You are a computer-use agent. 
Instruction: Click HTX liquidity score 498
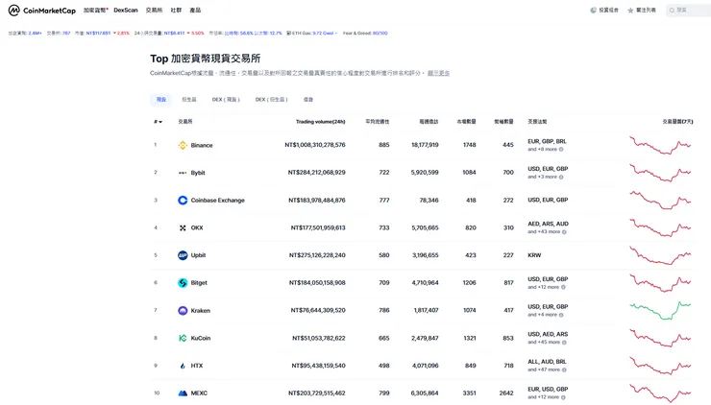click(x=384, y=366)
